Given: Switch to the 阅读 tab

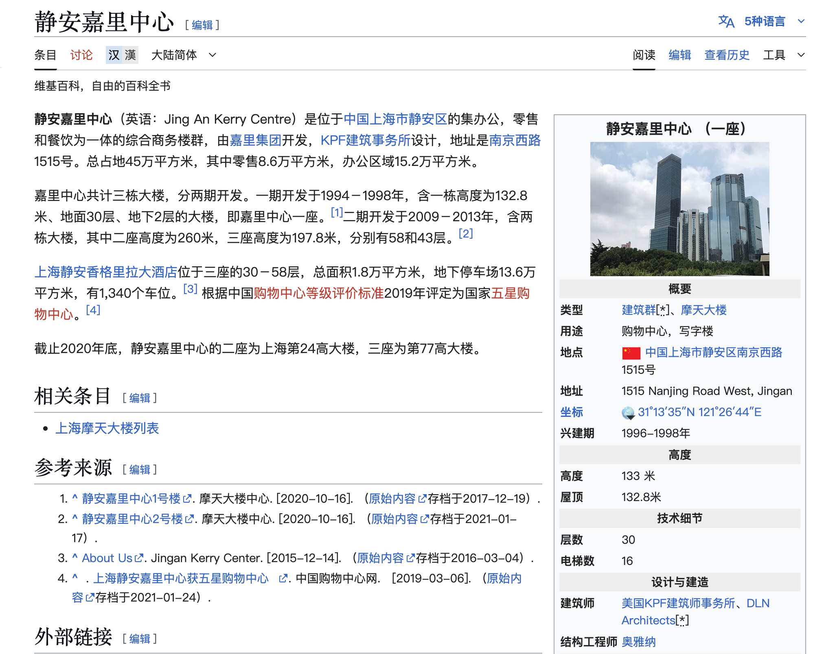Looking at the screenshot, I should click(644, 55).
